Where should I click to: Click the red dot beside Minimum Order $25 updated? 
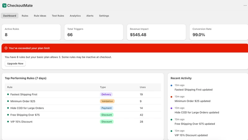171,97
